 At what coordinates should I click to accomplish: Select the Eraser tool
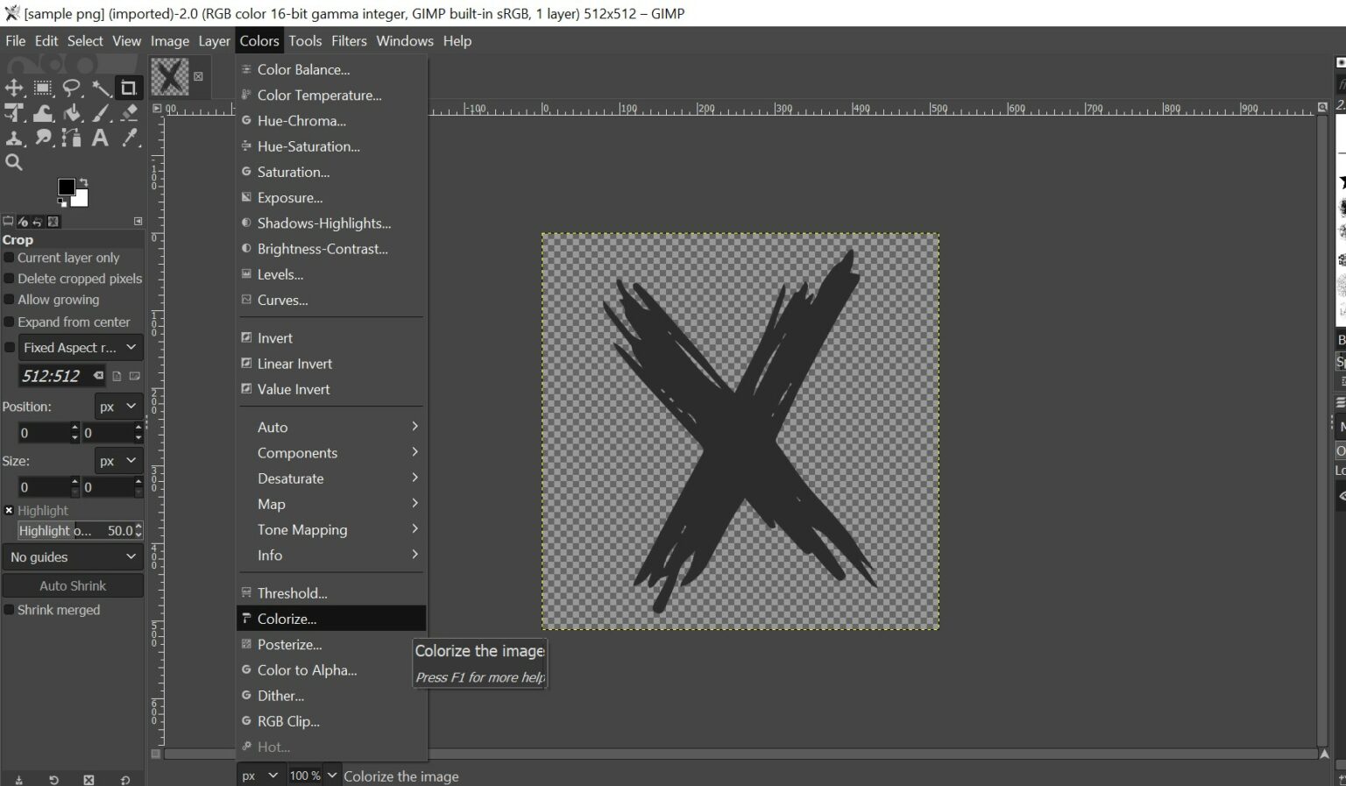click(130, 113)
